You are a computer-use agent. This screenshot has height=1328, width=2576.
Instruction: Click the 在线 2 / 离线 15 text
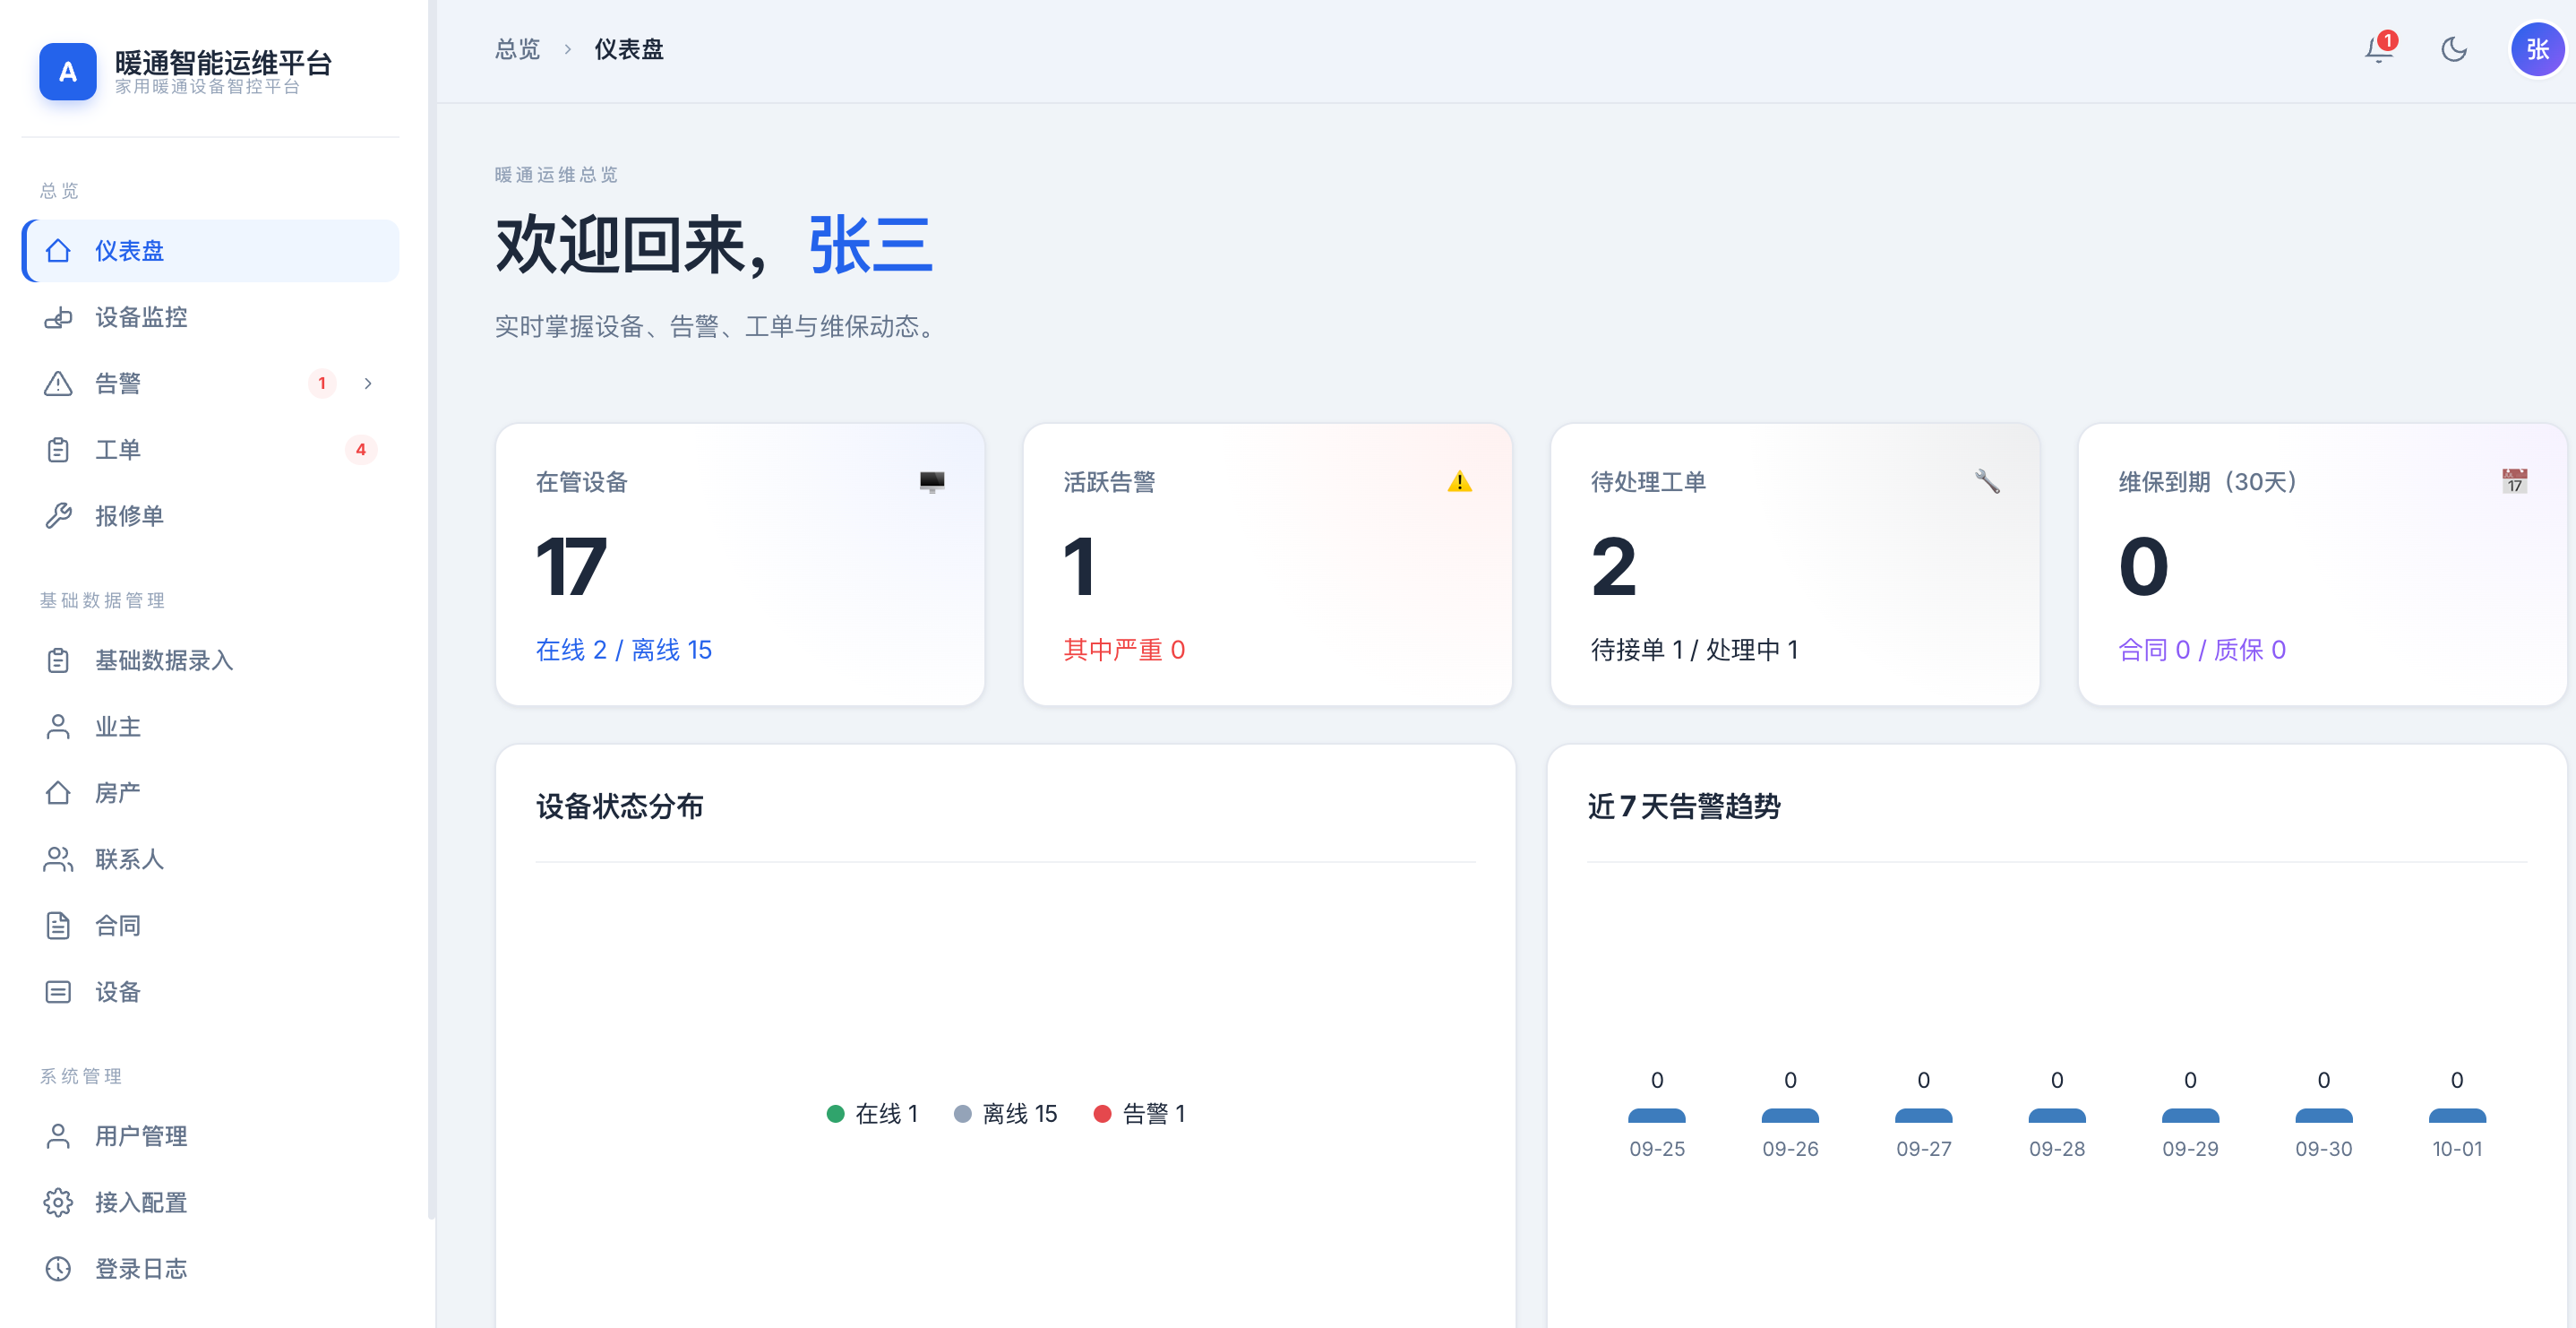(624, 650)
